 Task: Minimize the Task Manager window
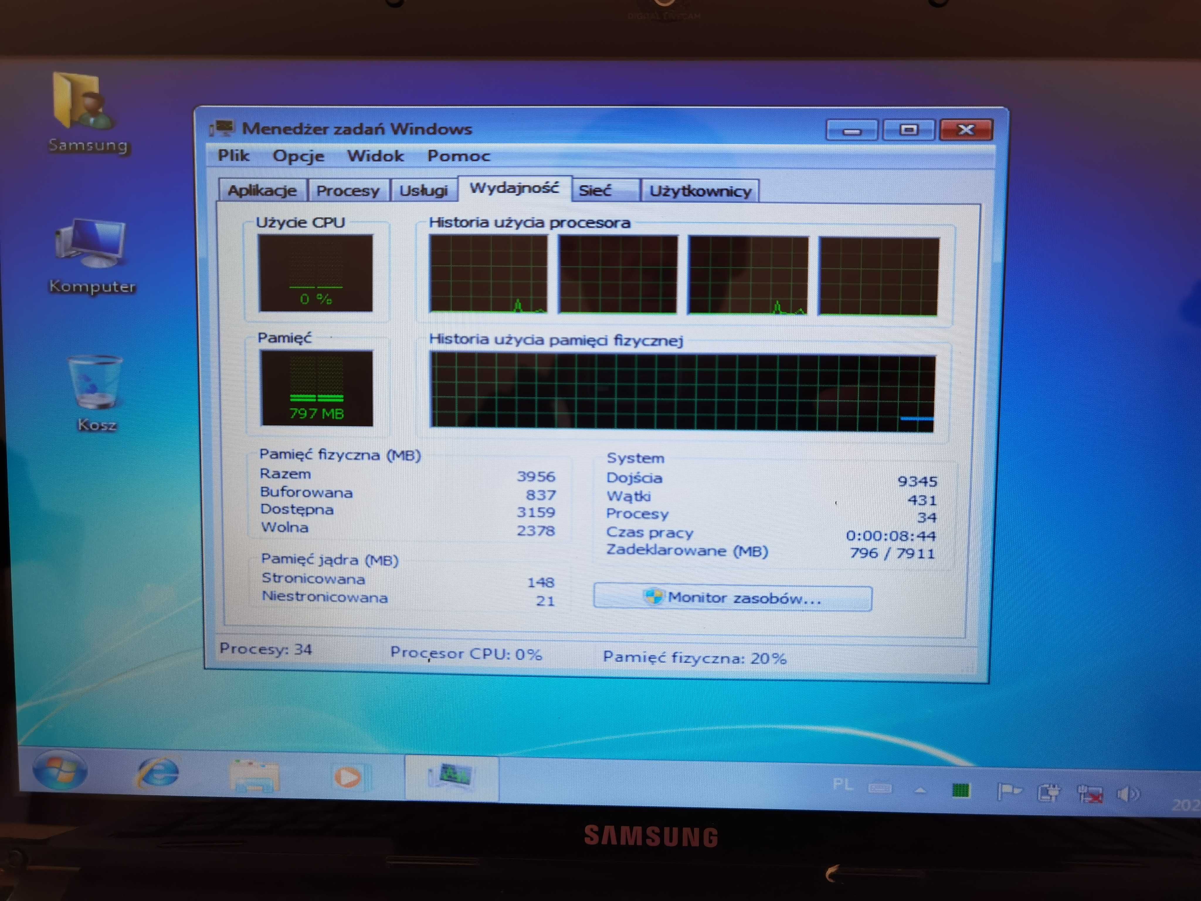[852, 130]
